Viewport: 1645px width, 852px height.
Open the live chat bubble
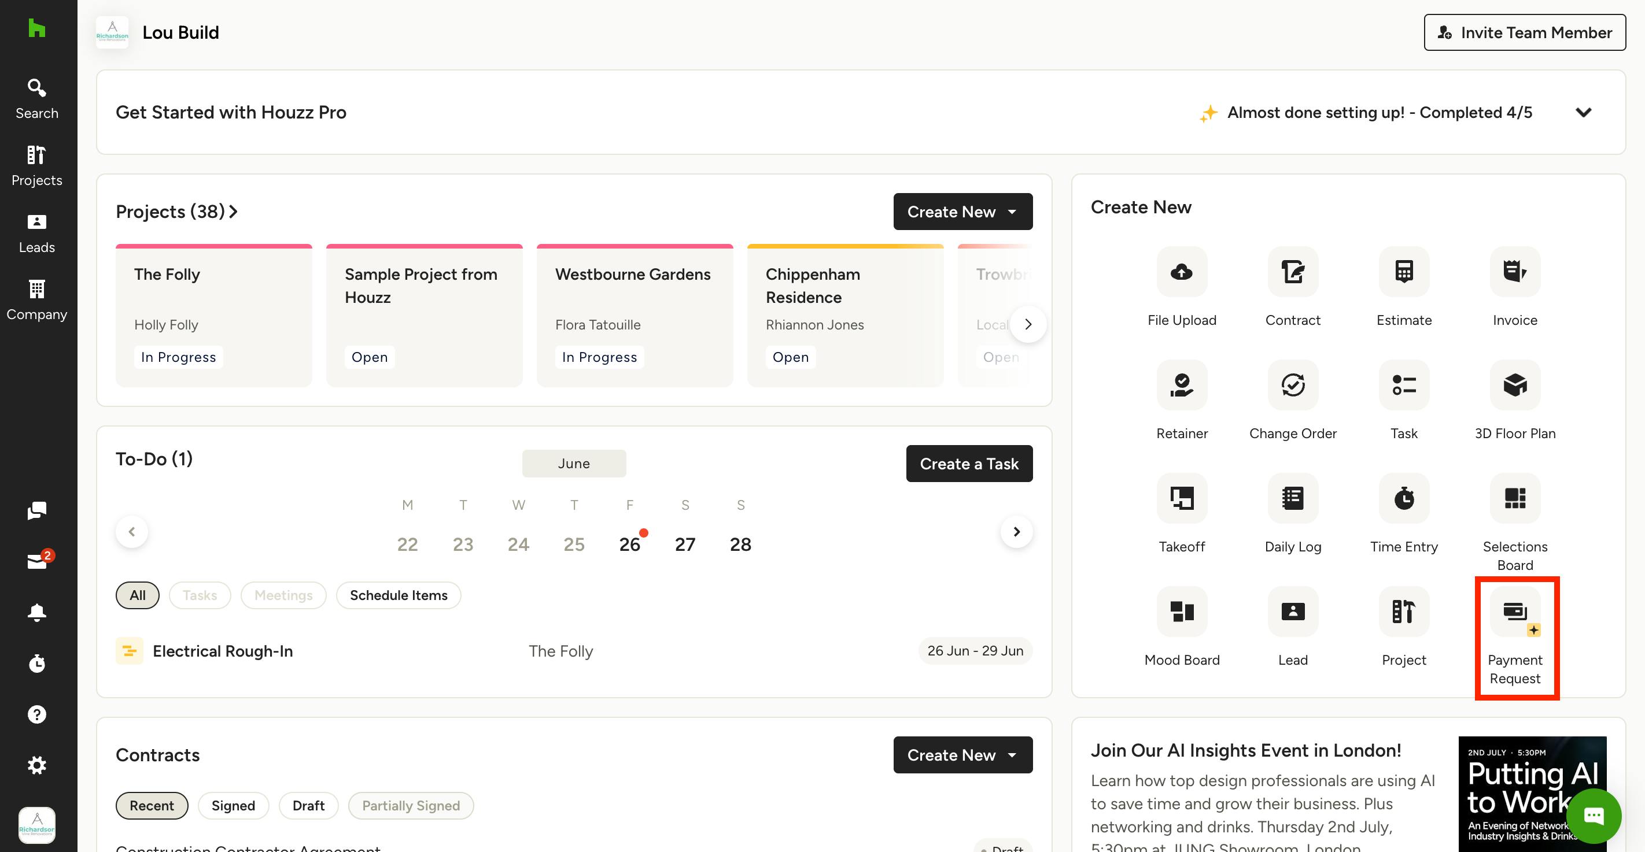point(1594,816)
